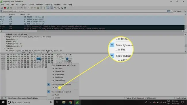Click the Expression... button
The height and width of the screenshot is (105, 187).
178,11
